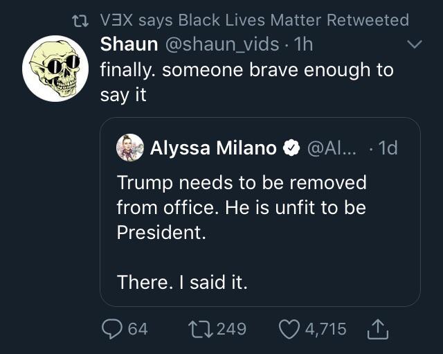443x354 pixels.
Task: Open Shaun's display name
Action: point(129,44)
